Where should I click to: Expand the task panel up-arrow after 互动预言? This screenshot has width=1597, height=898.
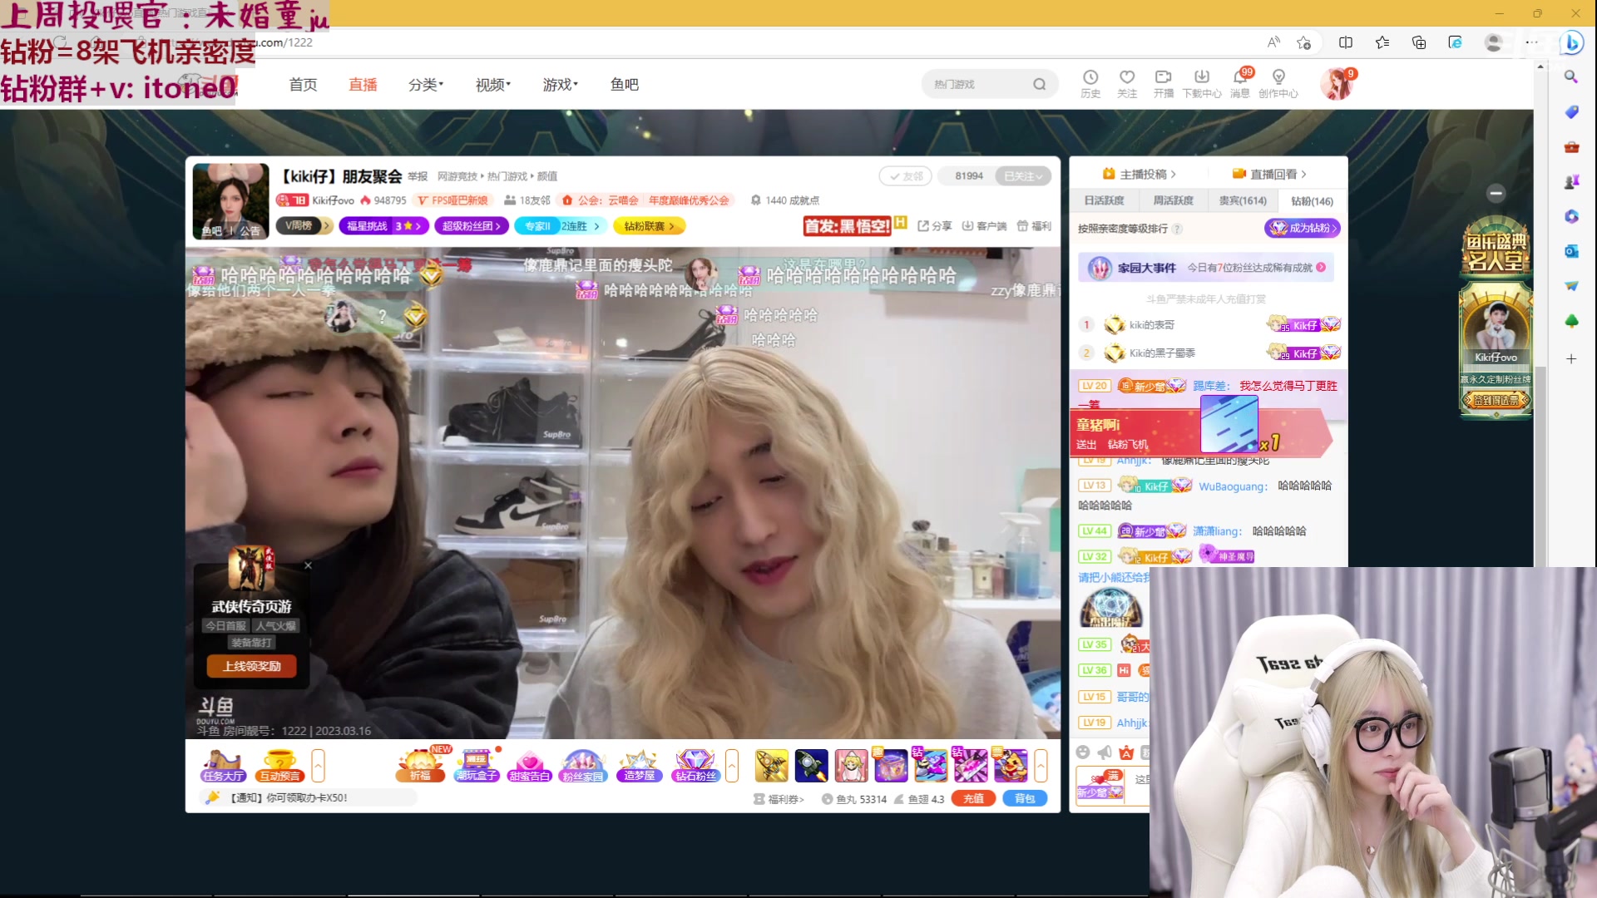point(318,766)
